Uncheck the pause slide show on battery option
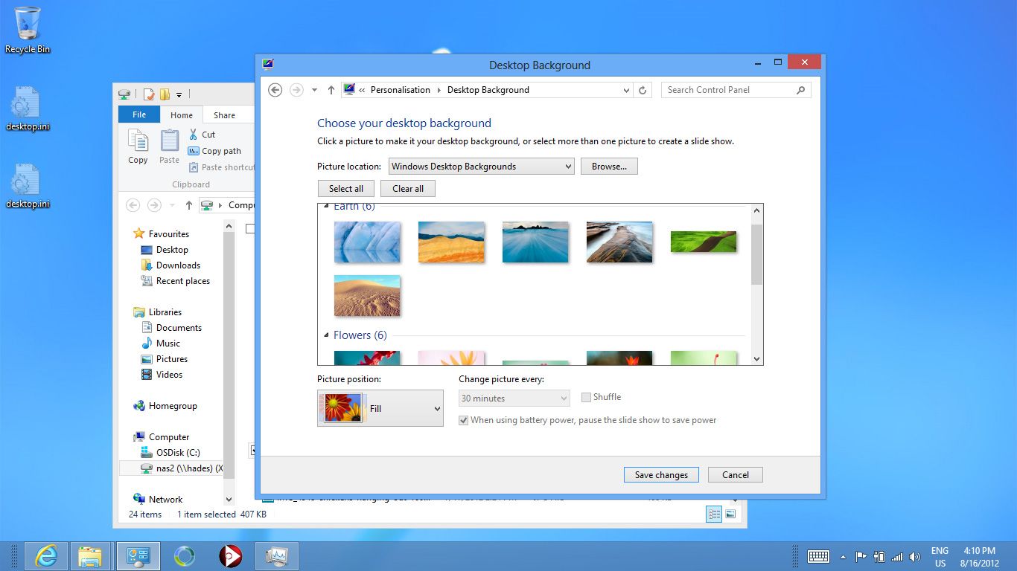The height and width of the screenshot is (571, 1017). click(463, 420)
